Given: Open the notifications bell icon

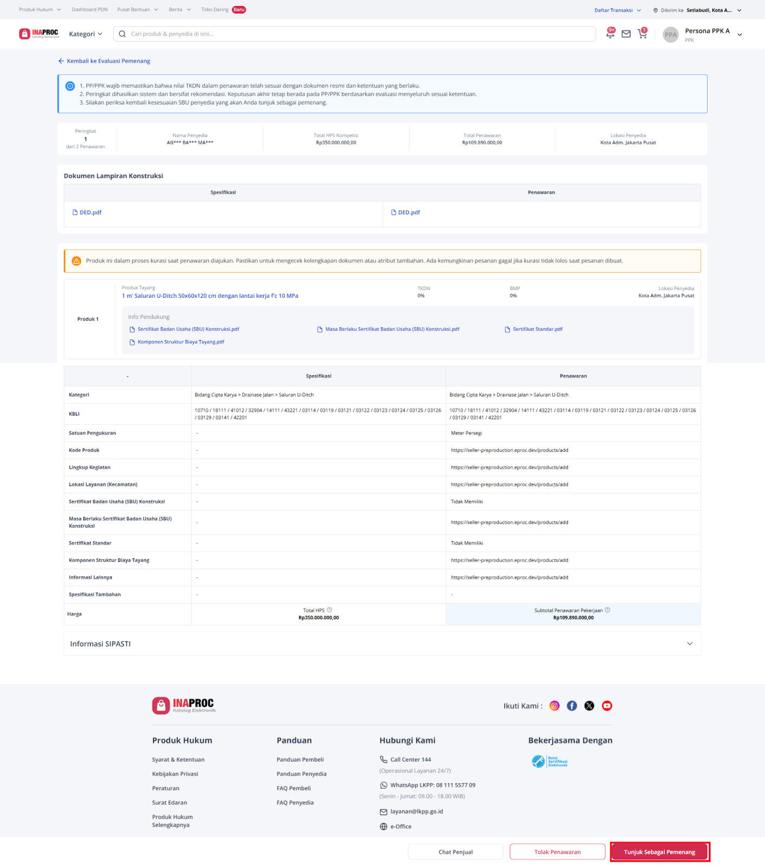Looking at the screenshot, I should tap(610, 34).
